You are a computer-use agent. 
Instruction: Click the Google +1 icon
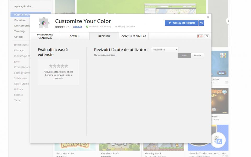200,36
